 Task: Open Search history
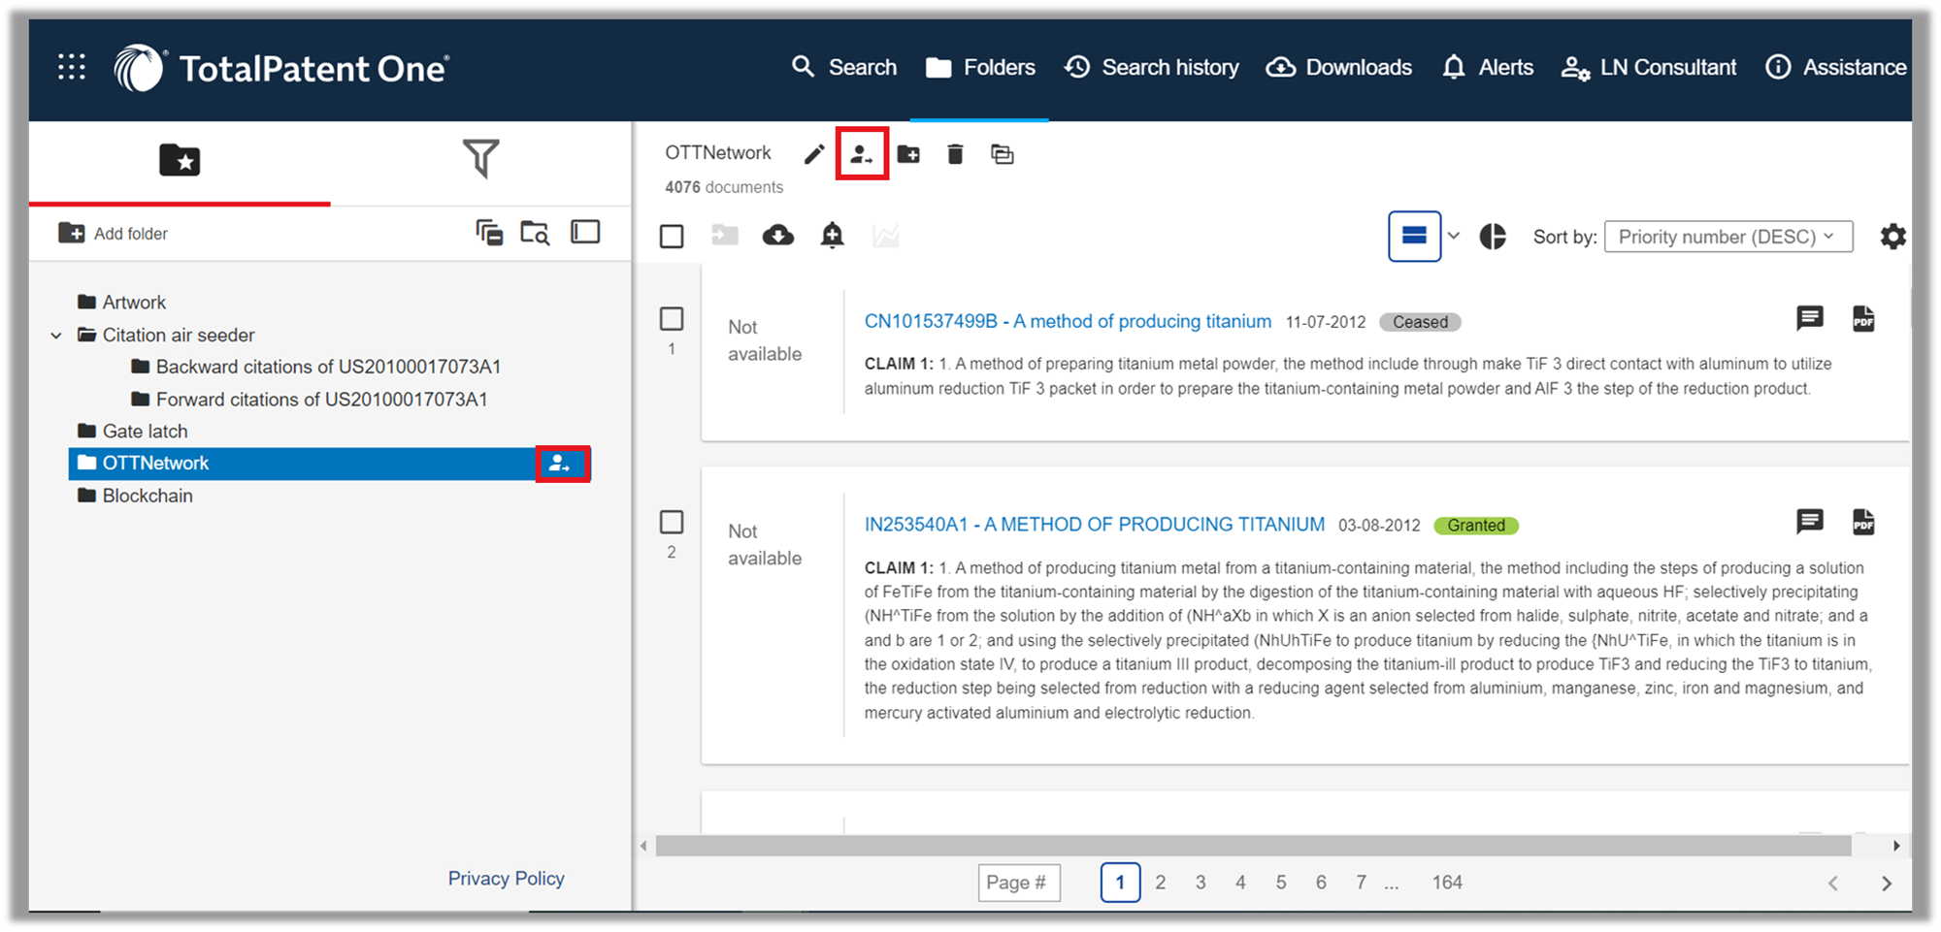pos(1152,67)
